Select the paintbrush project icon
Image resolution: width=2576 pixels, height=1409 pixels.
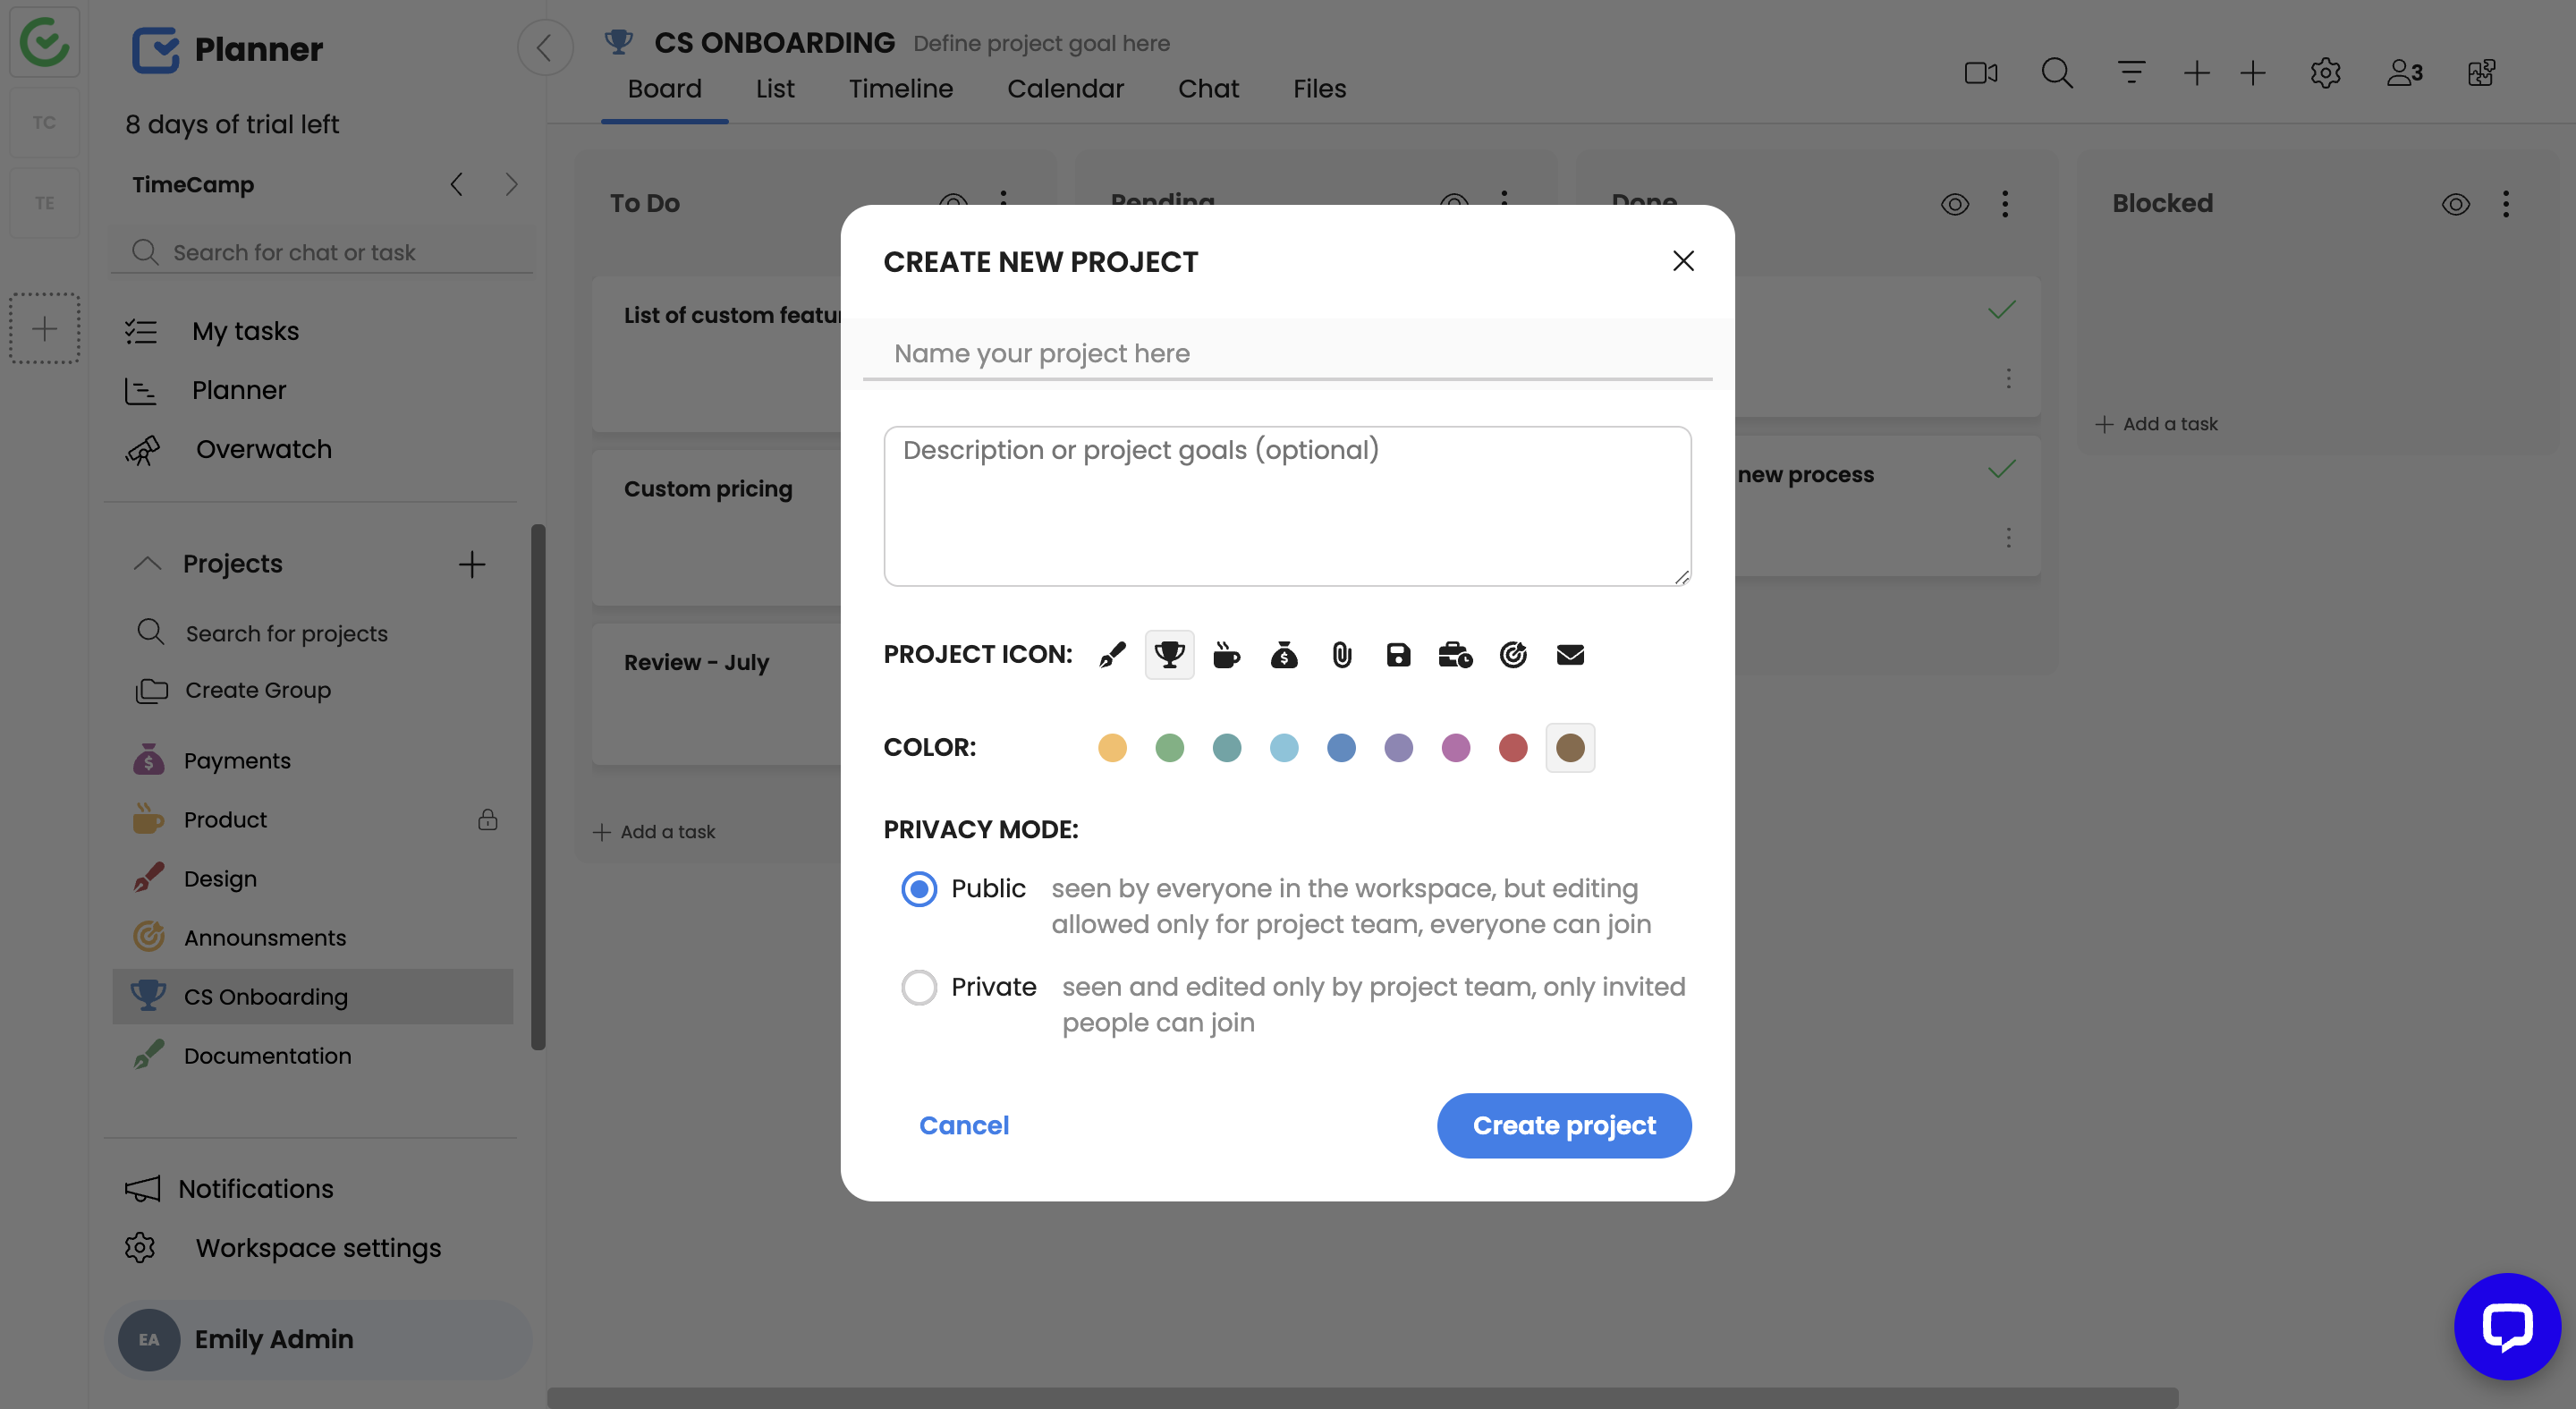click(x=1112, y=655)
